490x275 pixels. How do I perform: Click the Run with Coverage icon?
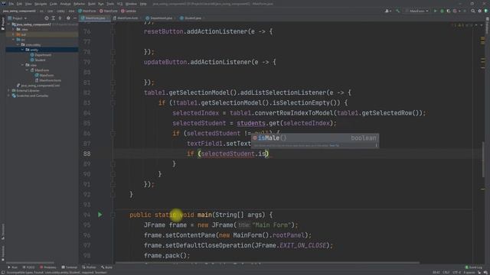449,11
